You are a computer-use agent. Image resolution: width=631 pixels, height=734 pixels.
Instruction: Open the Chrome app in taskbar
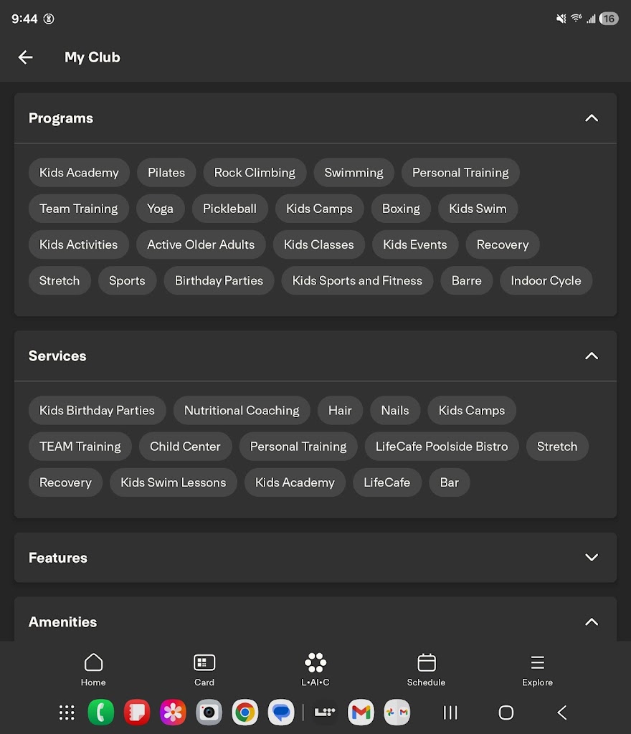coord(245,712)
